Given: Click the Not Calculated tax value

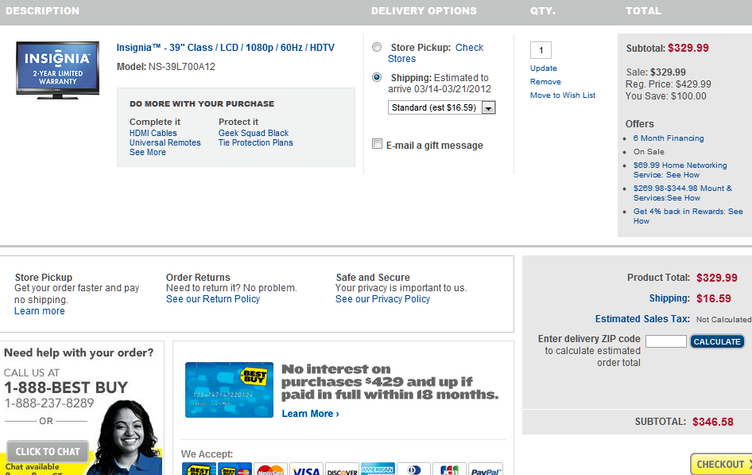Looking at the screenshot, I should click(723, 320).
